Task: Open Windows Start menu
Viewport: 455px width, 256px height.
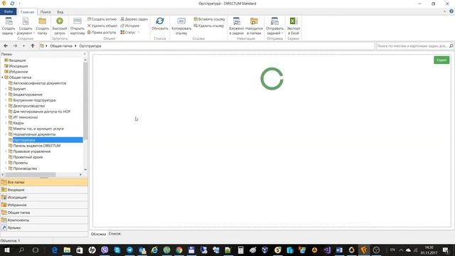Action: [x=6, y=250]
